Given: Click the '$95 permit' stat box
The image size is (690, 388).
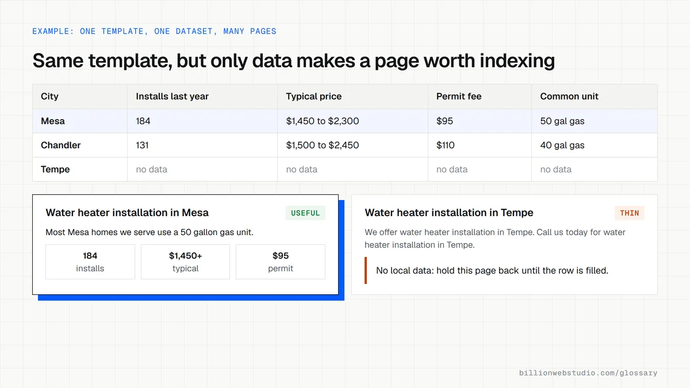Looking at the screenshot, I should [x=281, y=262].
